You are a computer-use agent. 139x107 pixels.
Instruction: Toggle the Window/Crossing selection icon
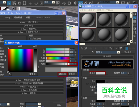pyautogui.click(x=24, y=3)
